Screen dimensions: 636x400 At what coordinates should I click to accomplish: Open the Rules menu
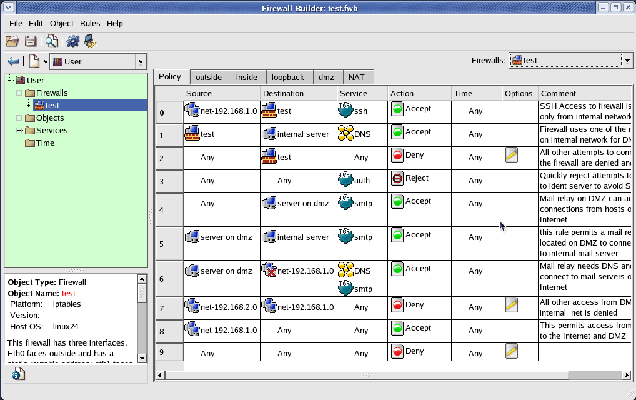89,24
